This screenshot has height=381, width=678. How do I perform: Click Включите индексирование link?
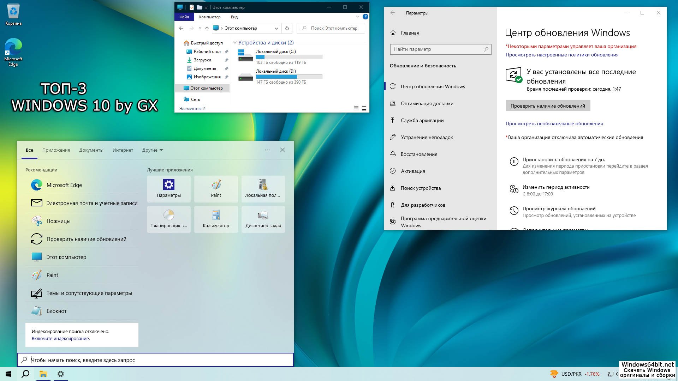point(60,339)
